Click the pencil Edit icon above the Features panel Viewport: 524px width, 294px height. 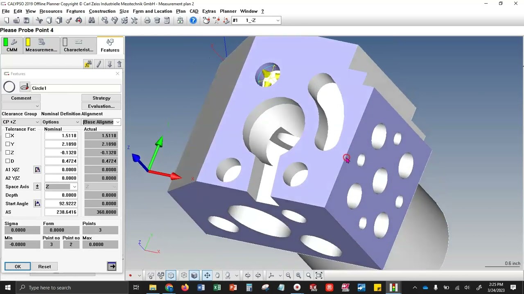pyautogui.click(x=99, y=64)
